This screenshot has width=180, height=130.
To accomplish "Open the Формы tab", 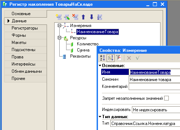I will click(25, 35).
